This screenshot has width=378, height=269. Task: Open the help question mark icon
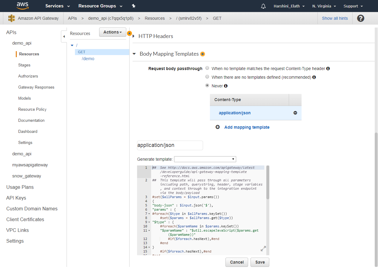coord(361,18)
